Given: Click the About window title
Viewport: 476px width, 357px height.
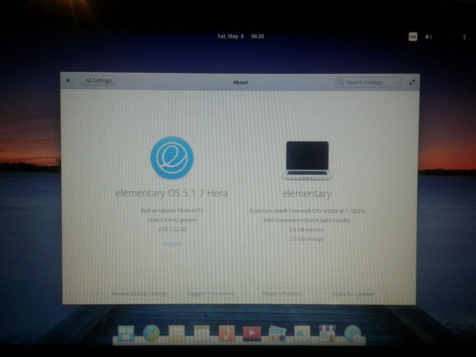Looking at the screenshot, I should [240, 82].
